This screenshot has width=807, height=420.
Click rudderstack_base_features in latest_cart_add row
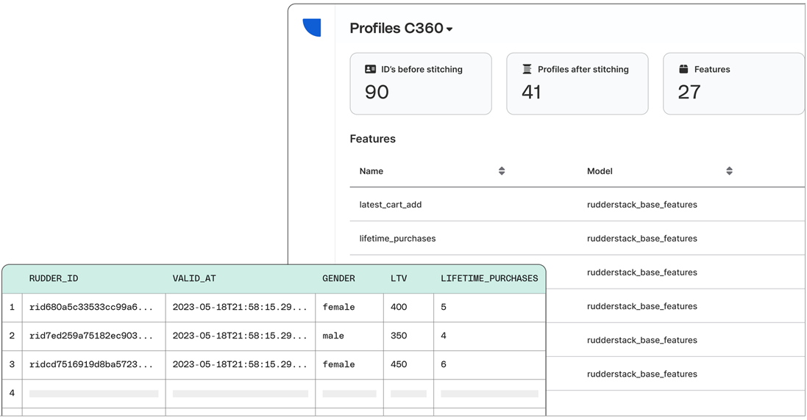pyautogui.click(x=641, y=204)
